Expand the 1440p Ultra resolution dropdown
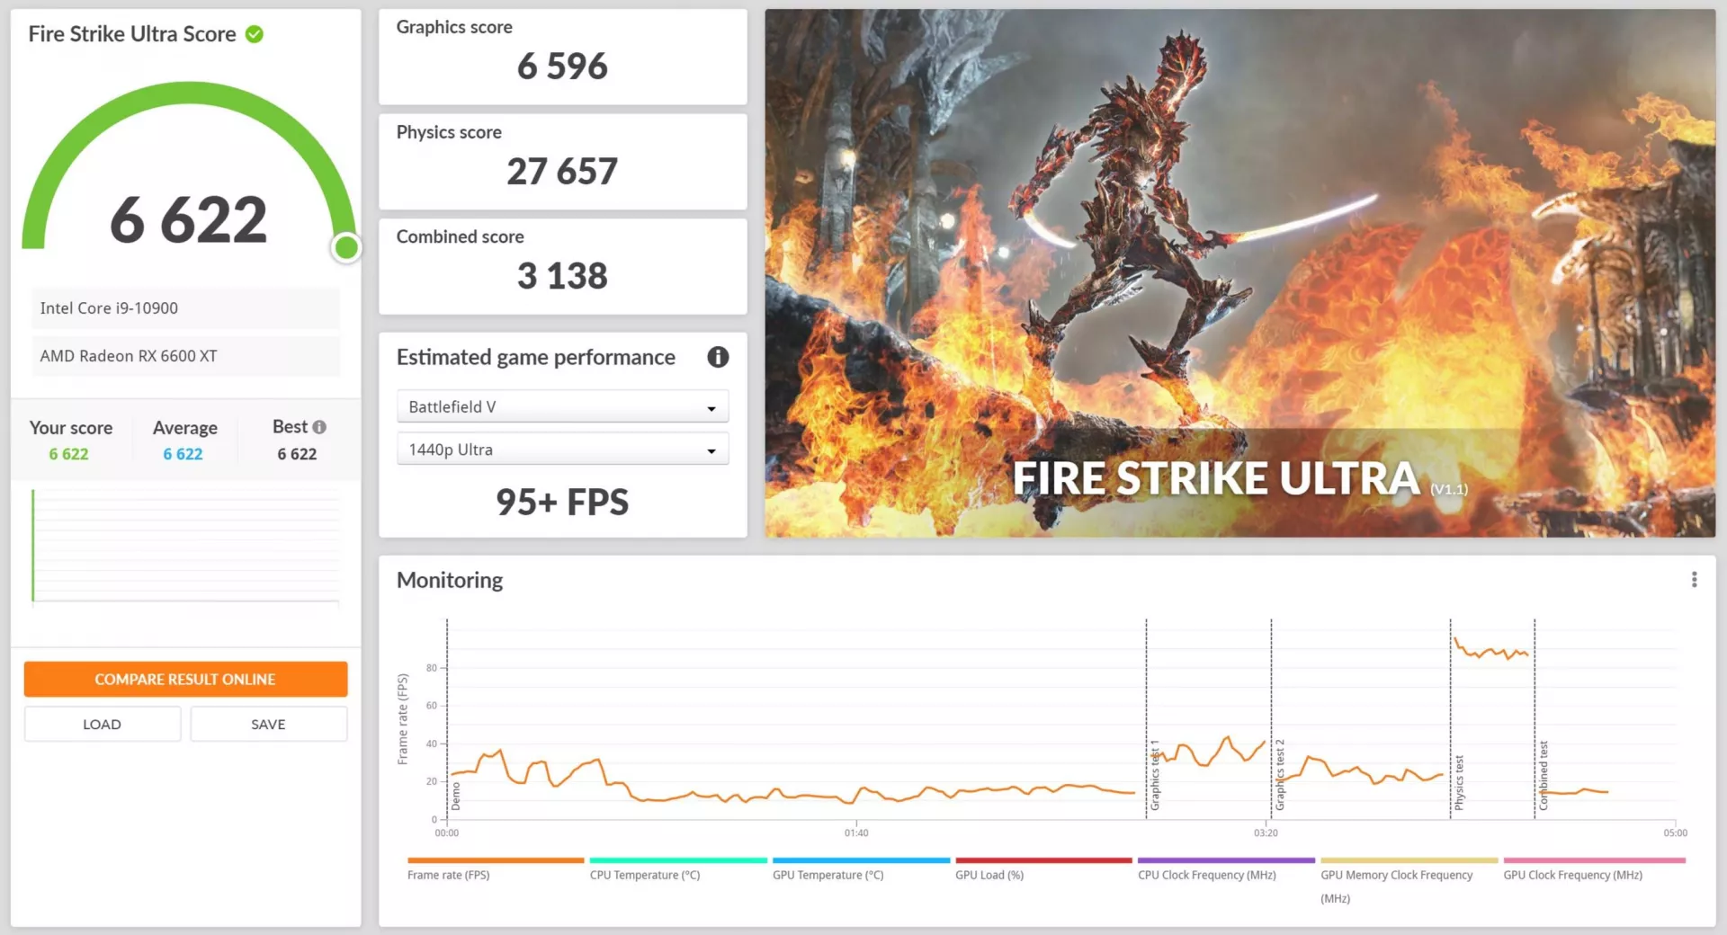Viewport: 1727px width, 935px height. [562, 450]
